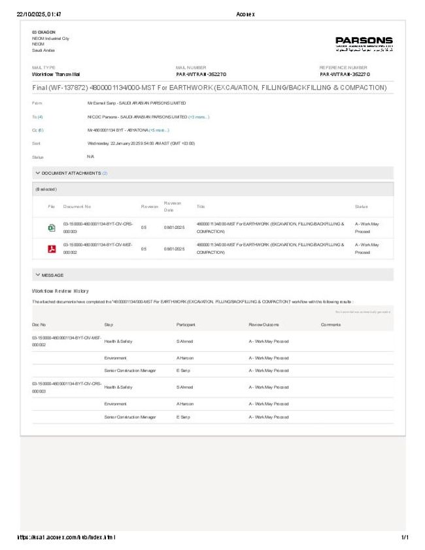Viewport: 425px width, 550px height.
Task: Click the Status column header in attachments
Action: [x=361, y=207]
